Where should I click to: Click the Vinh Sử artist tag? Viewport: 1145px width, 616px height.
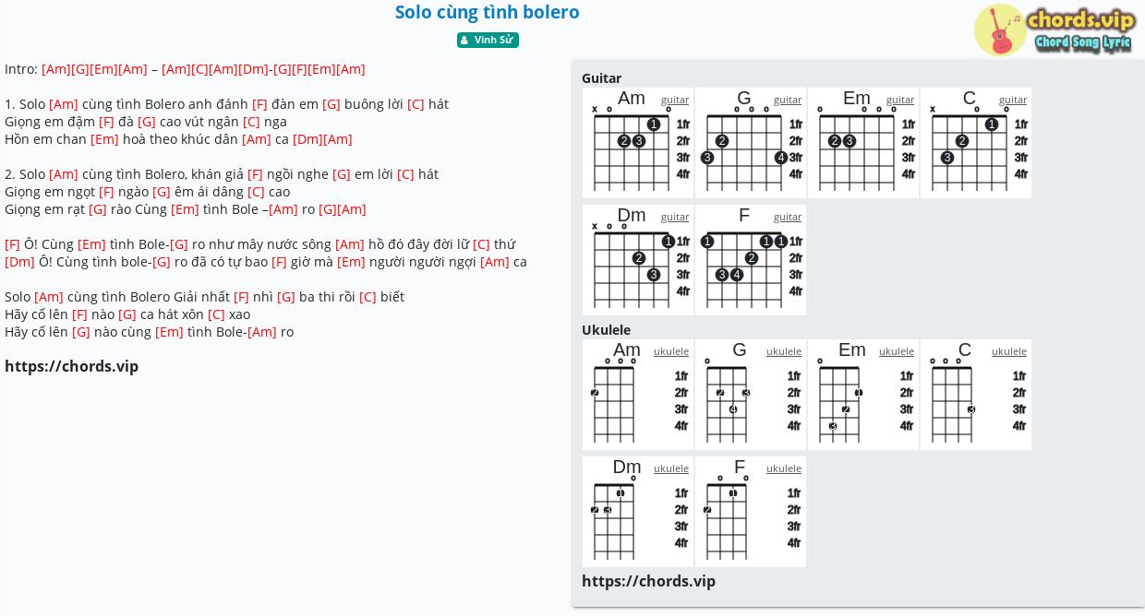tap(488, 40)
